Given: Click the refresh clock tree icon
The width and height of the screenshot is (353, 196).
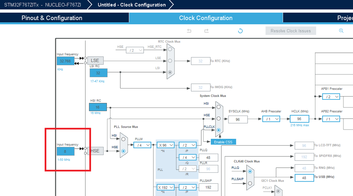Looking at the screenshot, I should [240, 31].
